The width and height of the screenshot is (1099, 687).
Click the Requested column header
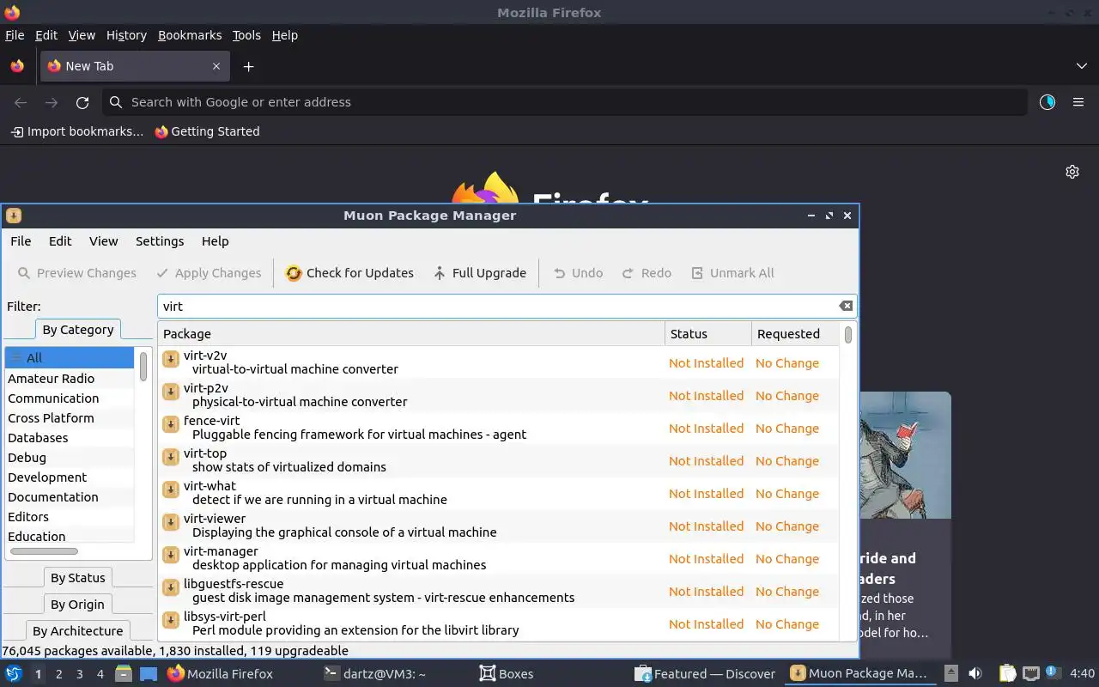795,334
